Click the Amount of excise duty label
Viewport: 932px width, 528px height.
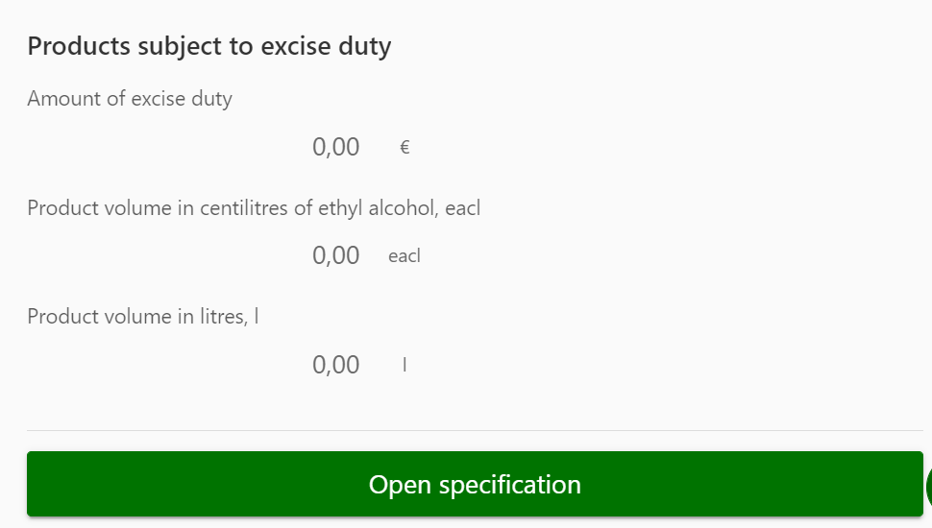tap(130, 98)
